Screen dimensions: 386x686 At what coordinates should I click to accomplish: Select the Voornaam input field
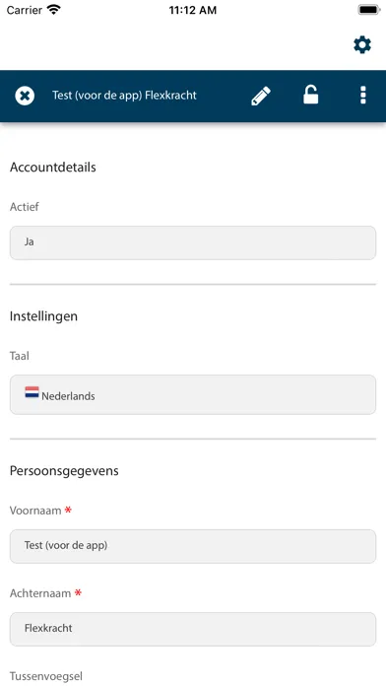(x=193, y=546)
